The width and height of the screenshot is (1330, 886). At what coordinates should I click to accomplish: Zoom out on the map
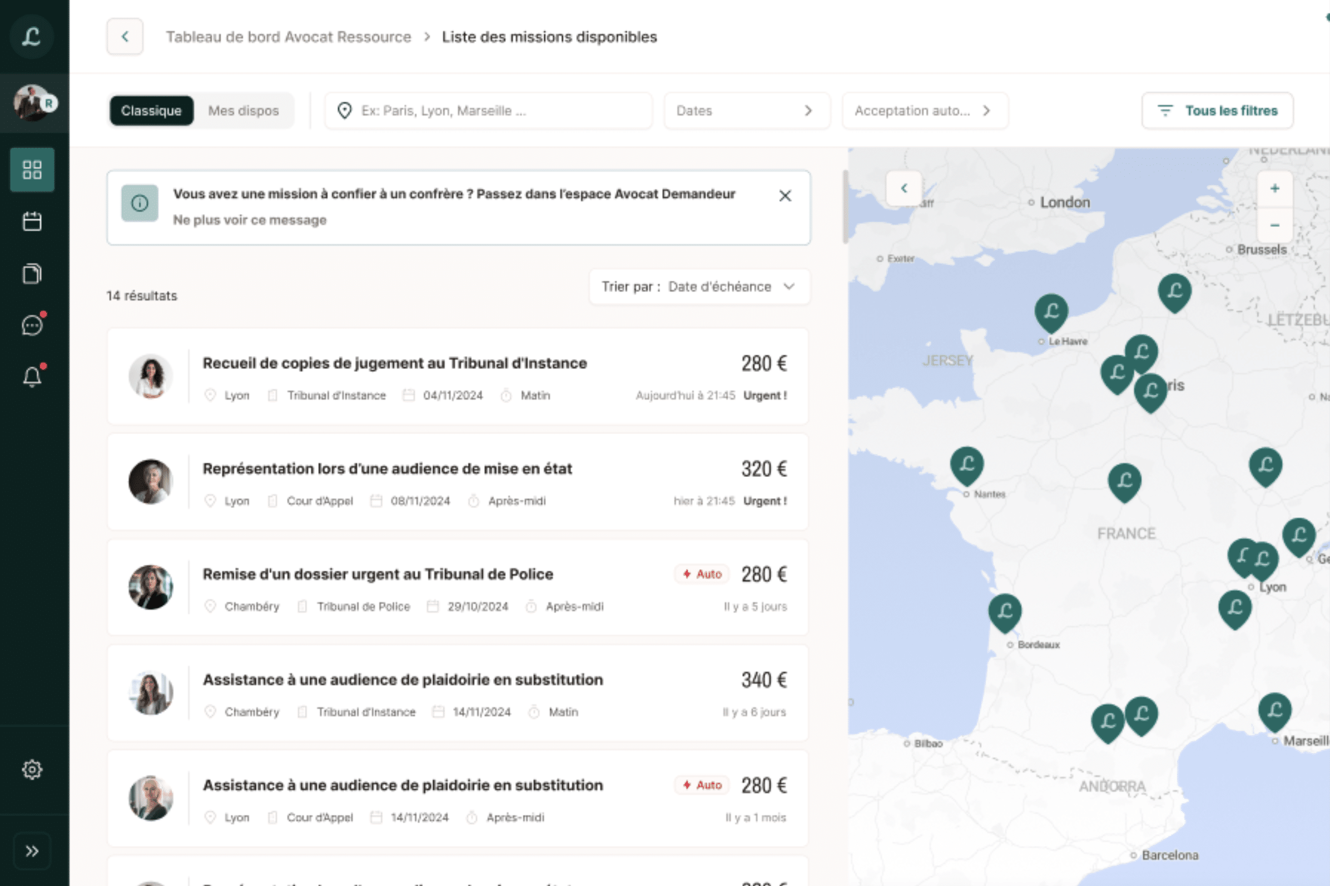(x=1274, y=226)
